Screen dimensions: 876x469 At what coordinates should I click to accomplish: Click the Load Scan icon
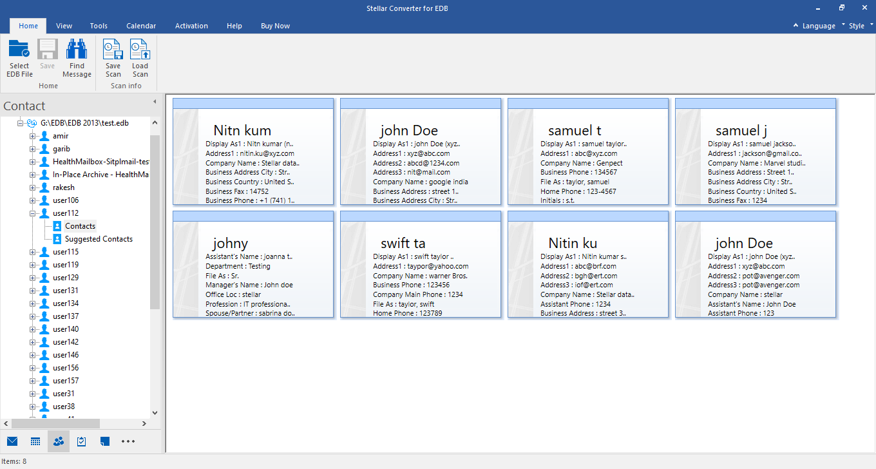(x=140, y=49)
